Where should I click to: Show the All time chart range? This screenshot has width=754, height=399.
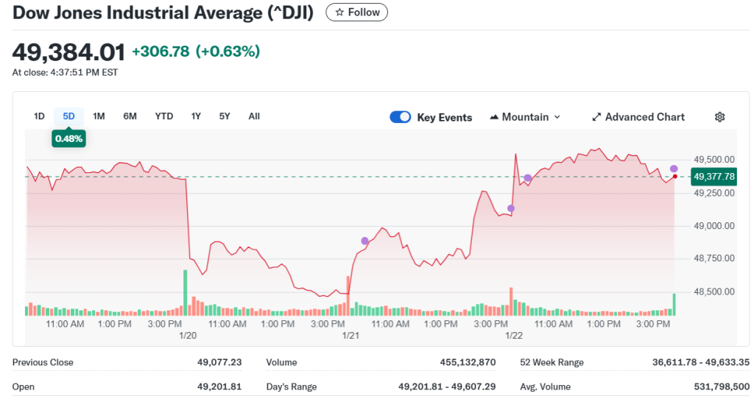pyautogui.click(x=254, y=116)
